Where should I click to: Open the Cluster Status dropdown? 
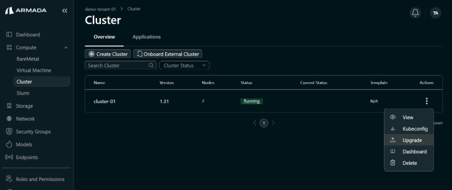[184, 65]
